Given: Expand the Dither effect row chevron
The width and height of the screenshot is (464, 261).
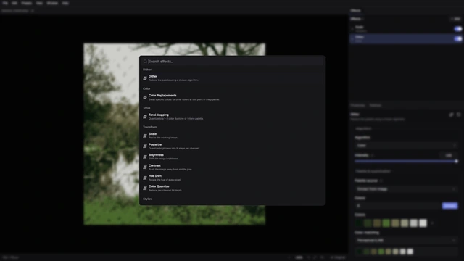Looking at the screenshot, I should [352, 38].
